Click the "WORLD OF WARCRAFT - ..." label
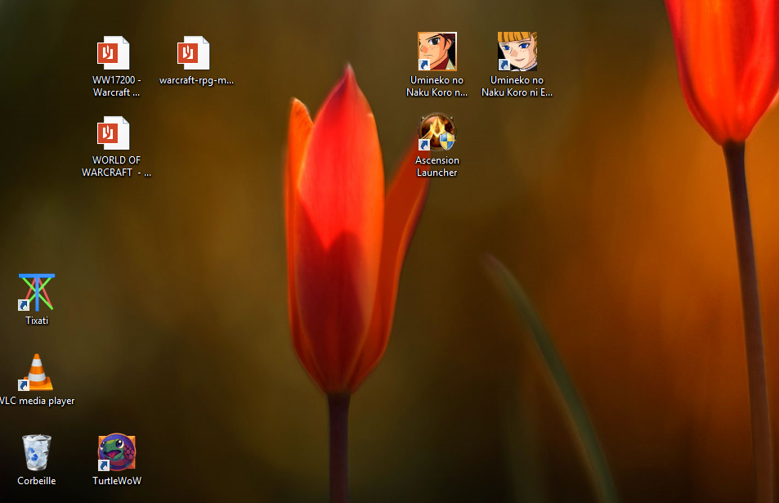This screenshot has height=503, width=779. point(116,166)
